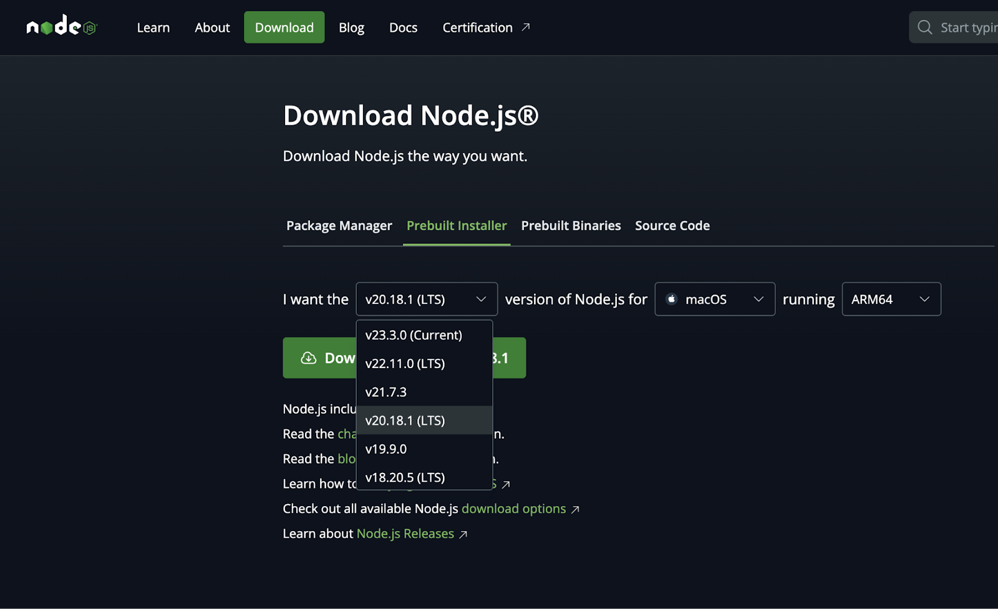The height and width of the screenshot is (609, 998).
Task: Click arrow icon next to download options
Action: pyautogui.click(x=575, y=510)
